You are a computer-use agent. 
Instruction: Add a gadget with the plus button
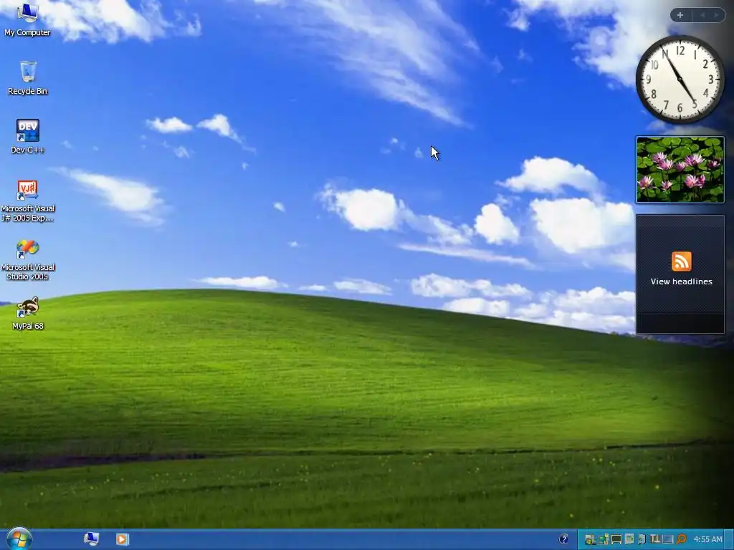click(x=680, y=15)
